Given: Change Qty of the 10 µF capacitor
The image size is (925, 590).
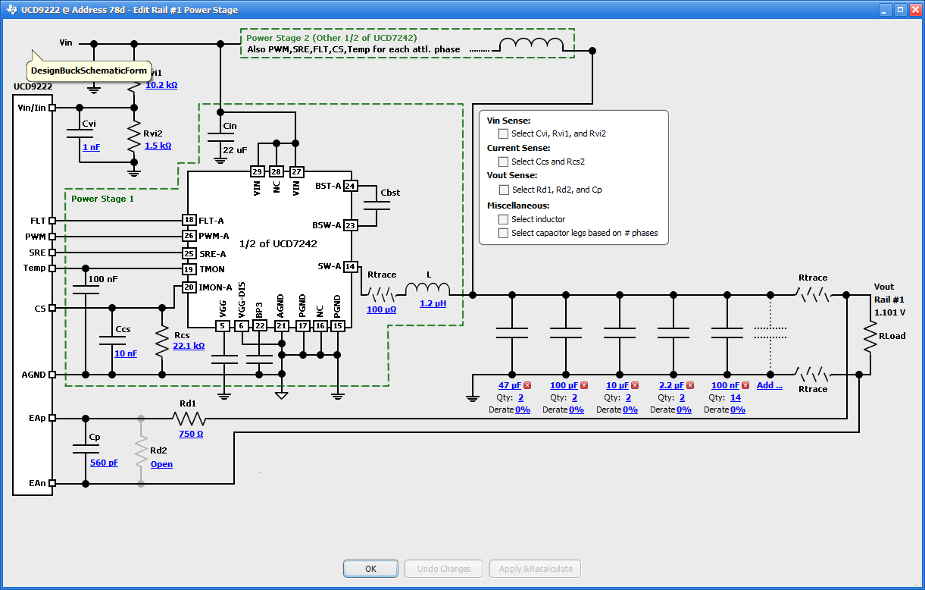Looking at the screenshot, I should (x=628, y=397).
